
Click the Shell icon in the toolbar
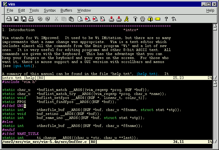[x=143, y=19]
